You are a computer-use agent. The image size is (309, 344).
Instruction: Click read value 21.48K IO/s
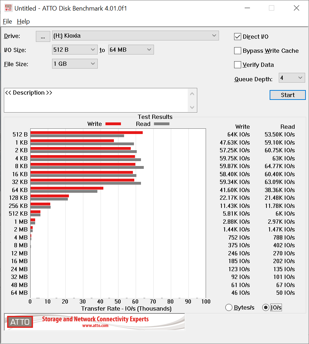tap(279, 198)
